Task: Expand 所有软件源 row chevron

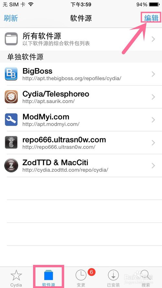Action: 153,39
